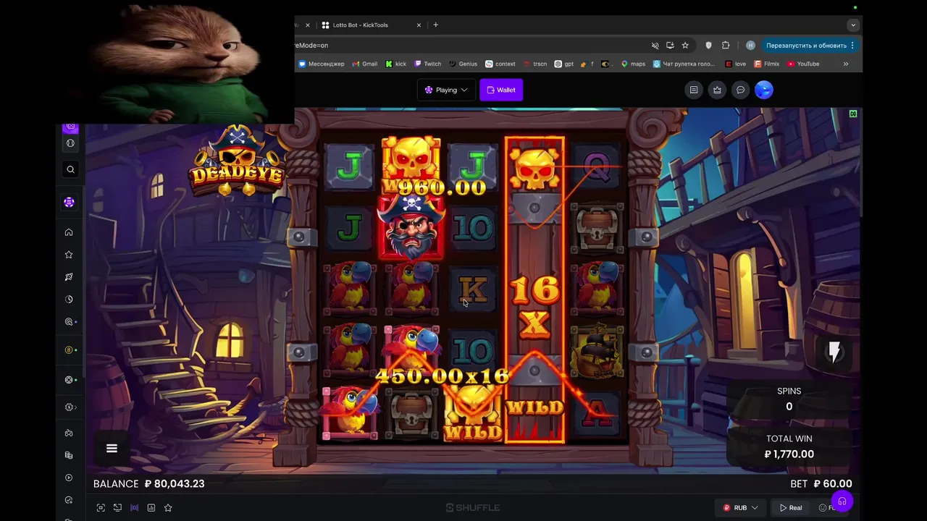Expand the bookmarks overflow chevron
The height and width of the screenshot is (521, 927).
tap(845, 64)
